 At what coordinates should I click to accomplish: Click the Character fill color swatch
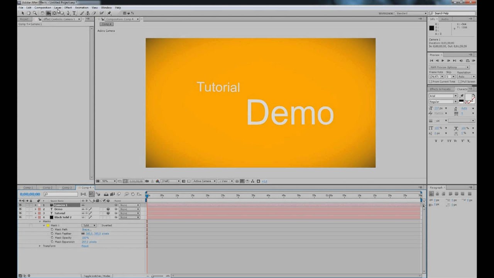click(x=468, y=97)
